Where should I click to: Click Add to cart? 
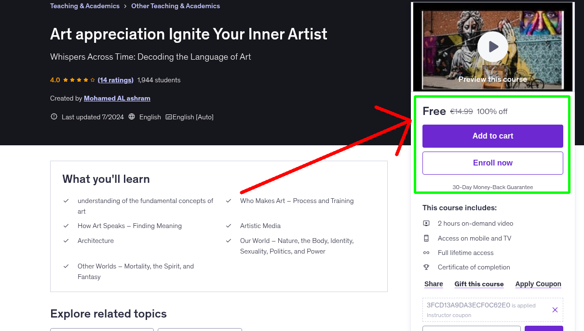[492, 136]
